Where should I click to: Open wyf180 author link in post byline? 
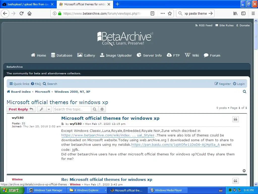(76, 124)
